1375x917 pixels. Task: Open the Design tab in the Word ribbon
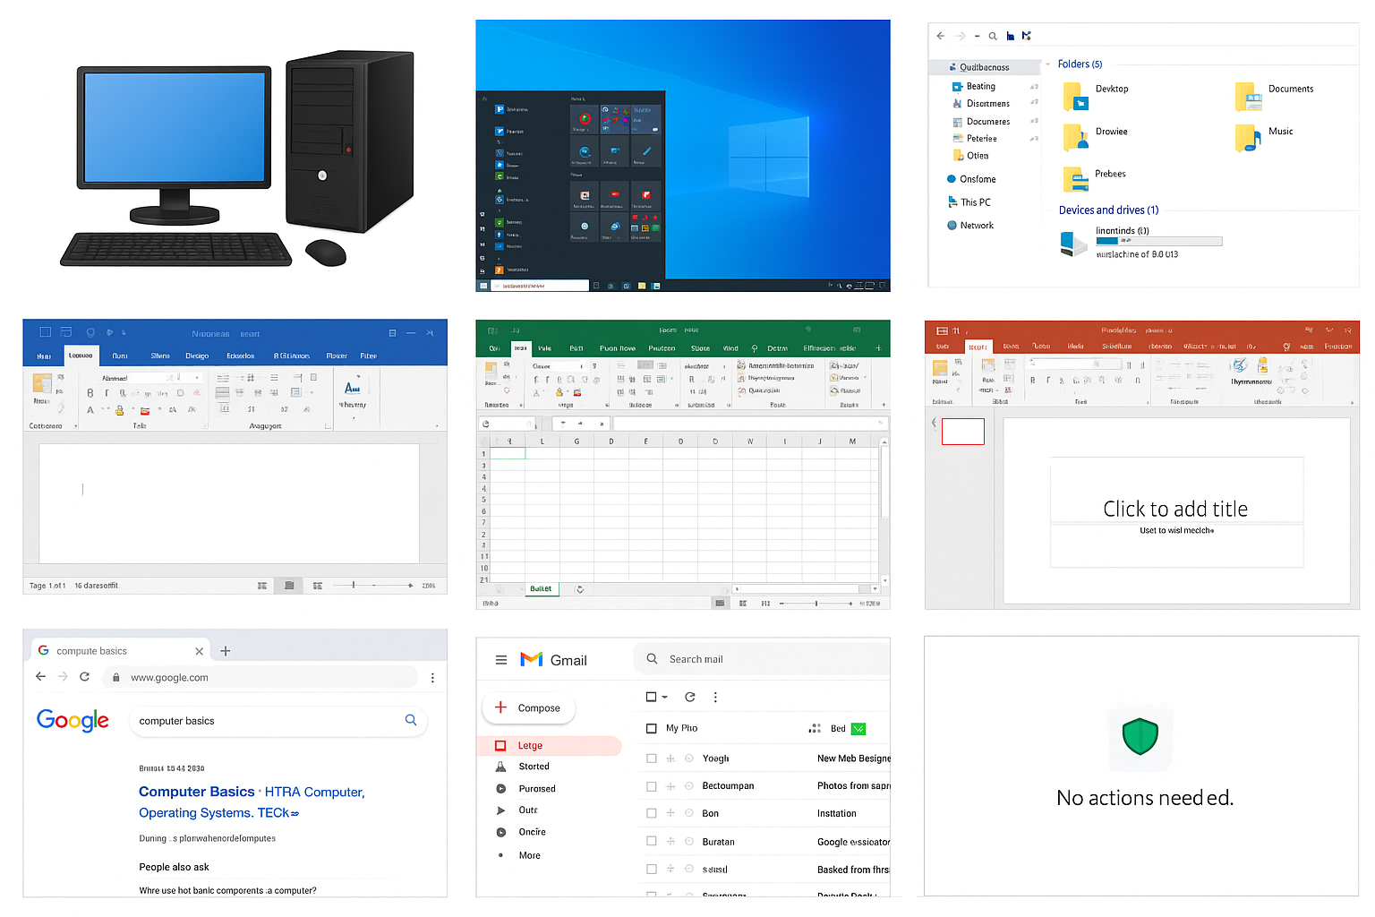197,356
